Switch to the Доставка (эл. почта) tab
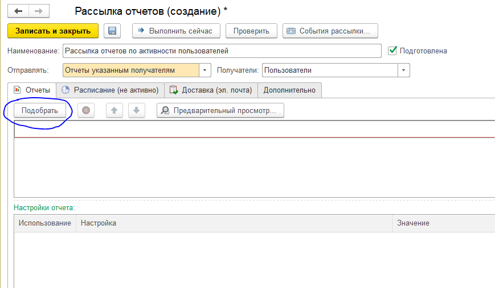 pyautogui.click(x=211, y=90)
